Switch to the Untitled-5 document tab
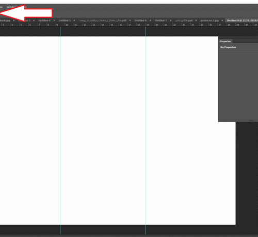 64,20
